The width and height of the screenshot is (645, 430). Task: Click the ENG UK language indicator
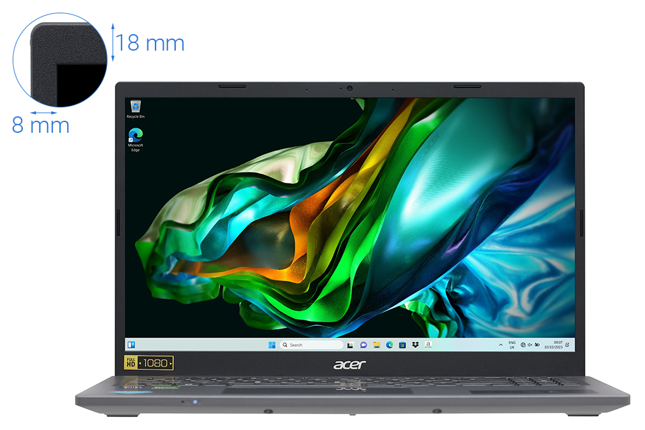click(512, 345)
